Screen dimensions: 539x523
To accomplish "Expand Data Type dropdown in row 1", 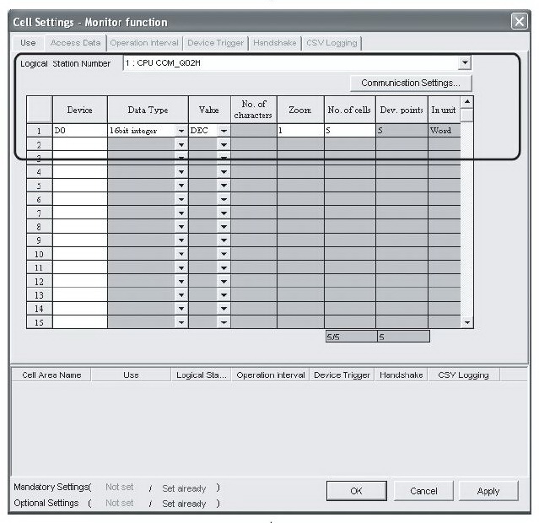I will click(181, 131).
